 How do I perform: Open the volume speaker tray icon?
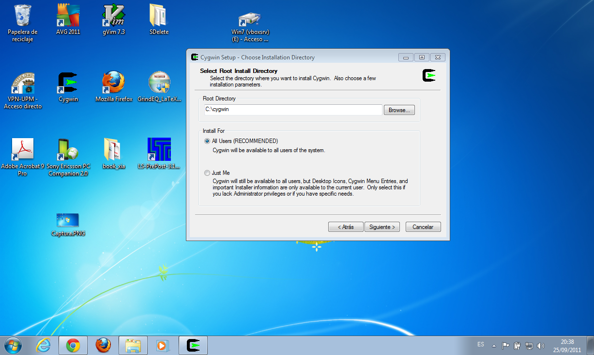pos(541,345)
